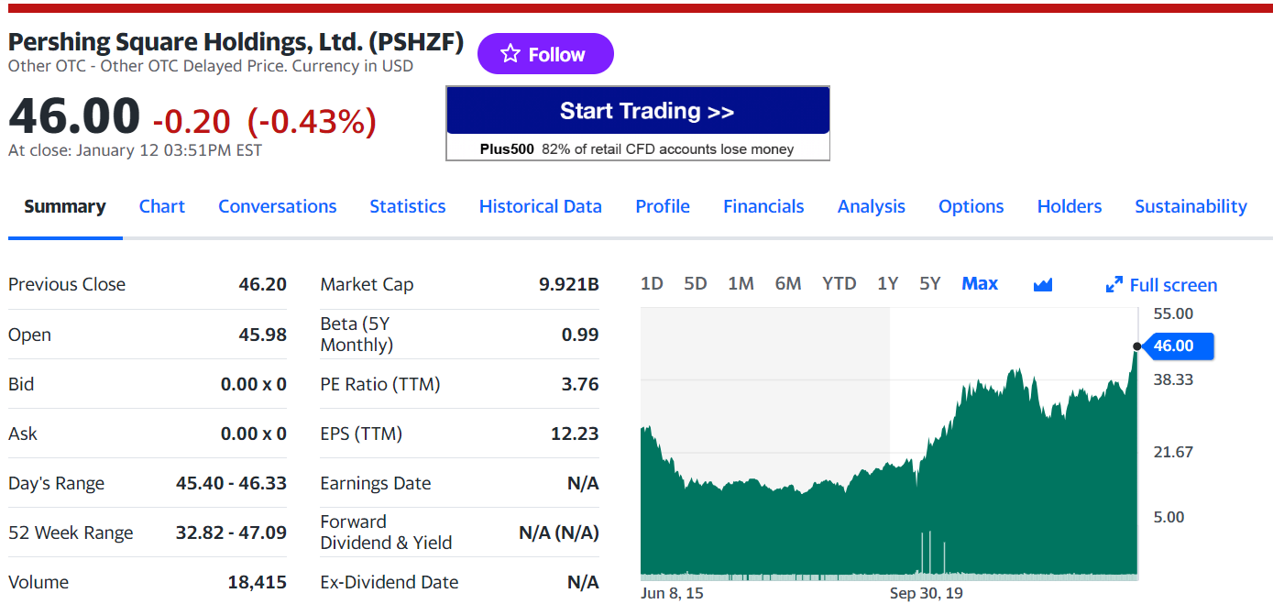Click the Sep 30, 19 chart date label

coord(927,593)
